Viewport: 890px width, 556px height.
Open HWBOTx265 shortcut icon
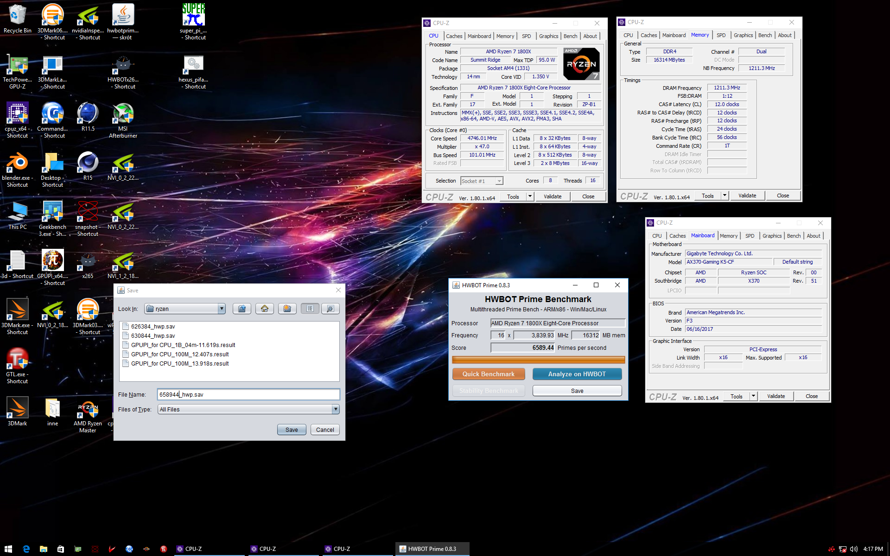tap(123, 71)
